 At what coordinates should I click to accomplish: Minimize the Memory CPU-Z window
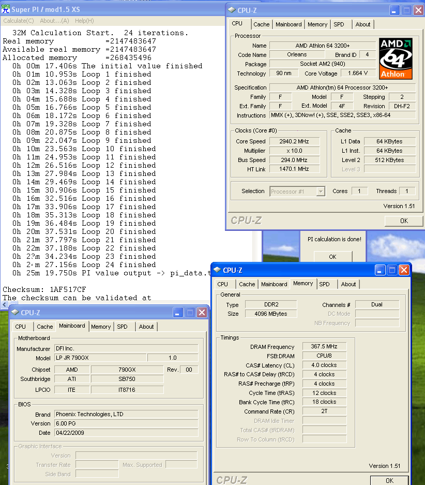380,270
